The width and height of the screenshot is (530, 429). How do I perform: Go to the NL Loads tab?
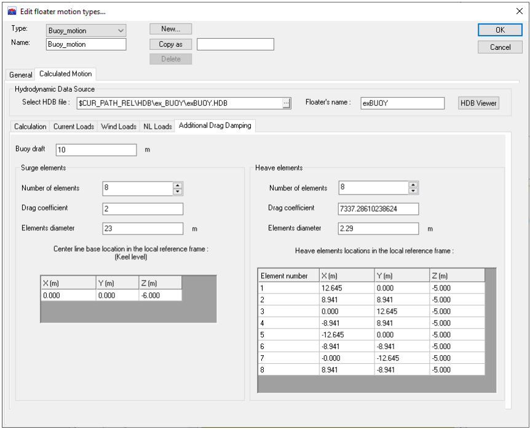157,126
